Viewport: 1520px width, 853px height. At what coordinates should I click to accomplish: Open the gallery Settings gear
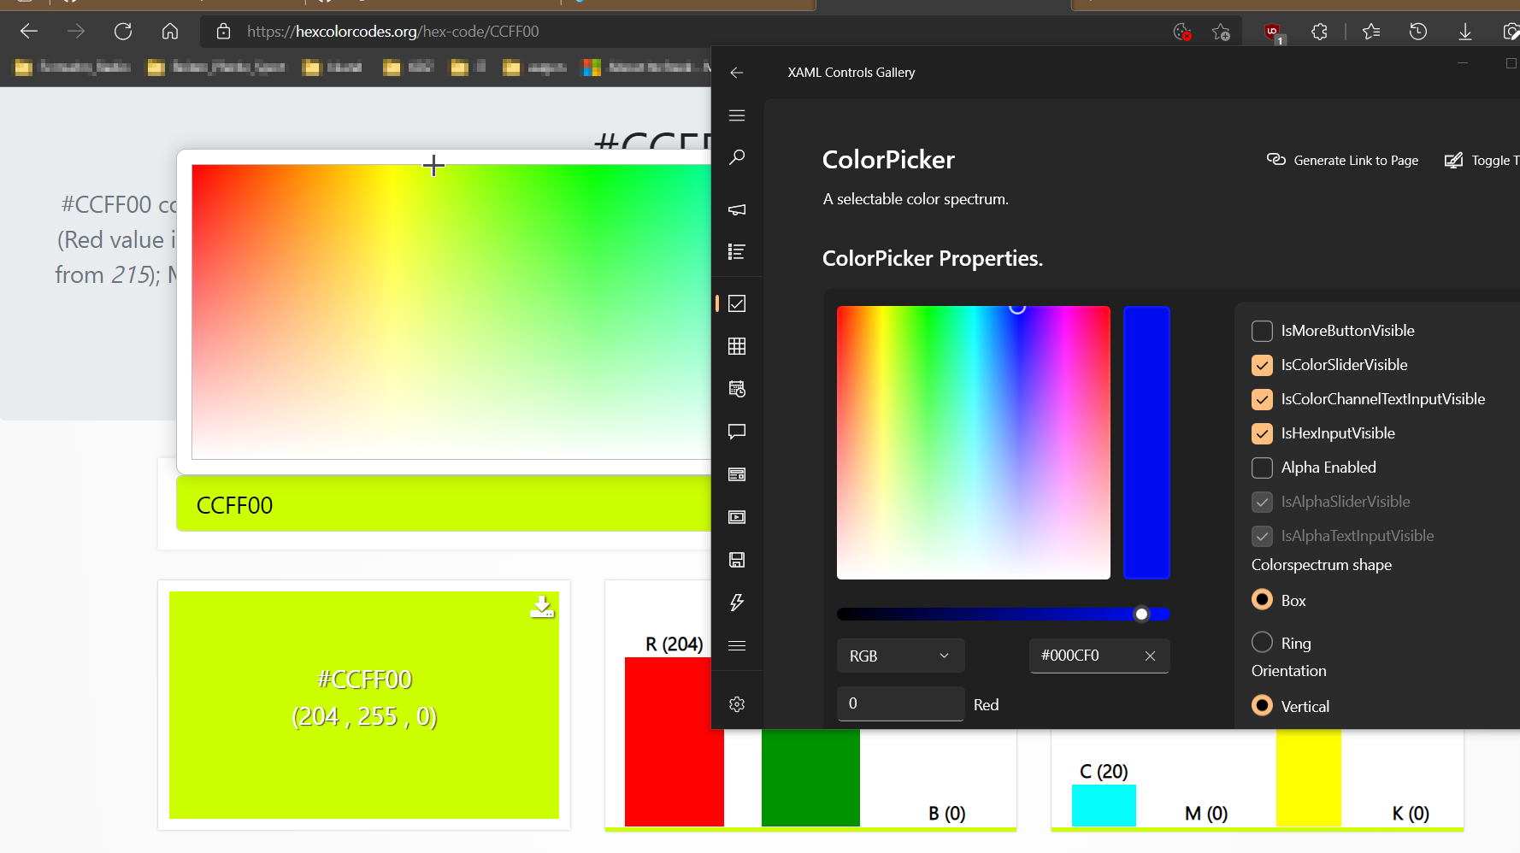click(737, 703)
